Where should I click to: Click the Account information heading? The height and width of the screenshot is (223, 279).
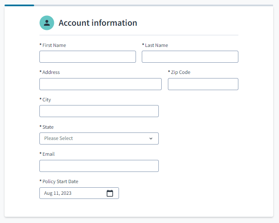click(98, 23)
